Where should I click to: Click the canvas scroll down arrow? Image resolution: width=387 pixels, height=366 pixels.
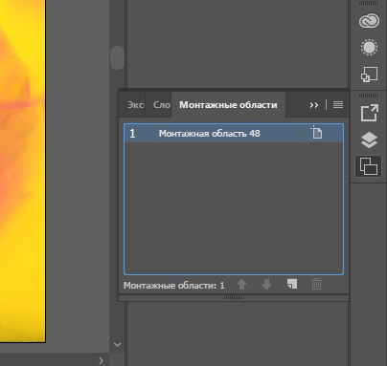(117, 344)
